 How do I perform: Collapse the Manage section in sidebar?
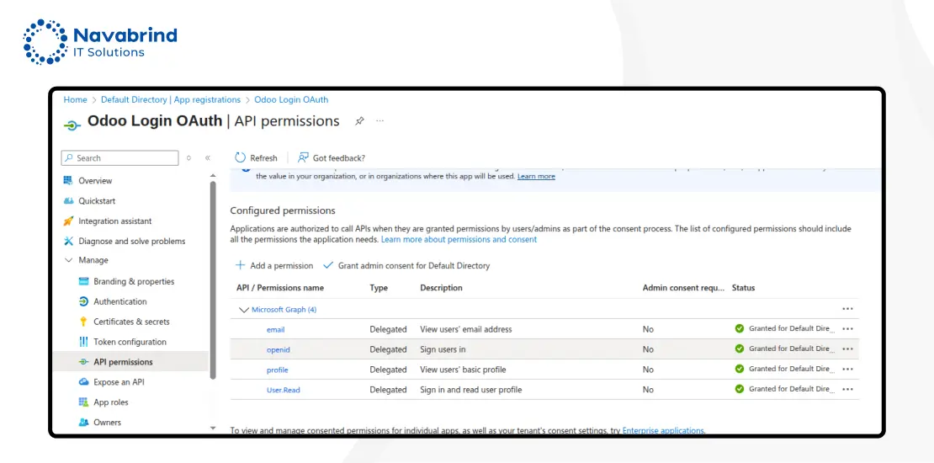pyautogui.click(x=69, y=260)
